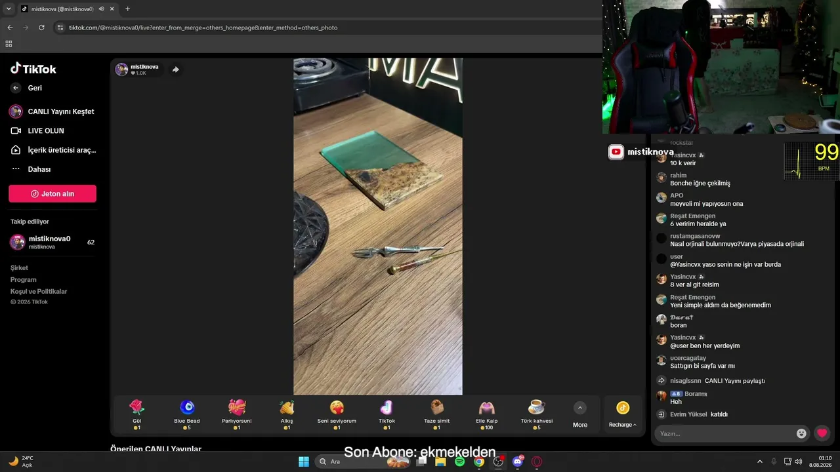Send the Parlıyorsun! gift
This screenshot has height=472, width=840.
click(x=237, y=415)
